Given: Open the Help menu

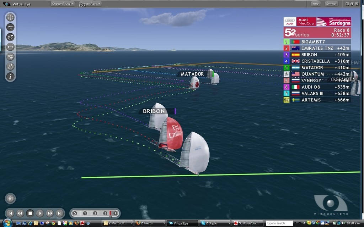Looking at the screenshot, I should click(x=316, y=4).
